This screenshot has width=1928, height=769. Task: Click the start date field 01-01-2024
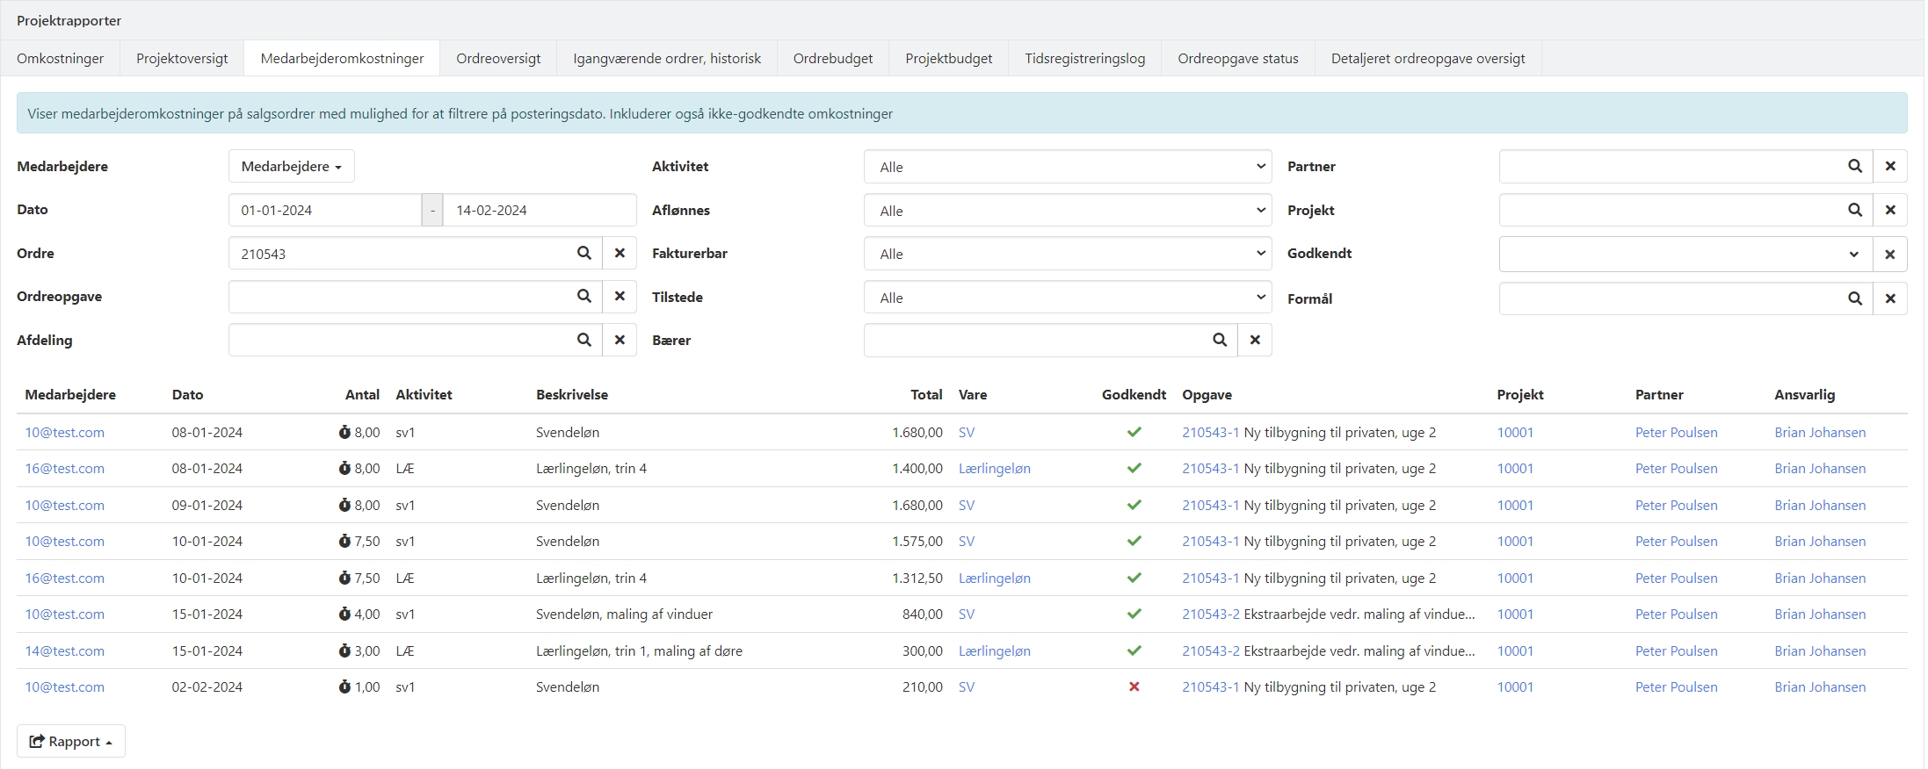(325, 211)
